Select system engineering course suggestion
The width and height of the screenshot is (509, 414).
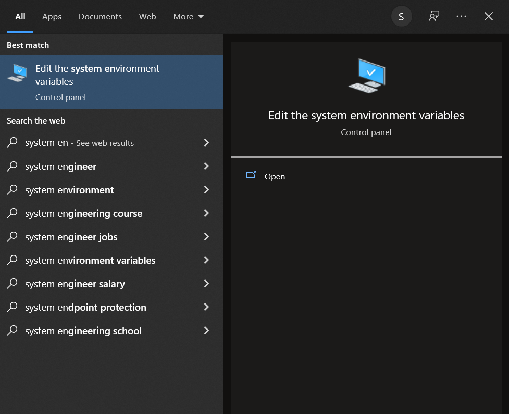[x=83, y=213]
